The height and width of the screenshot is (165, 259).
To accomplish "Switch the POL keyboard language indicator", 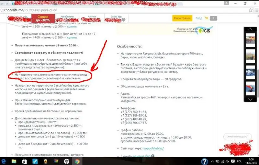I will click(x=239, y=161).
